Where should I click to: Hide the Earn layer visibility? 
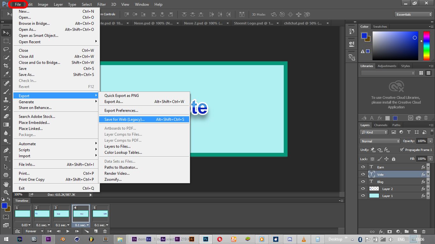363,167
